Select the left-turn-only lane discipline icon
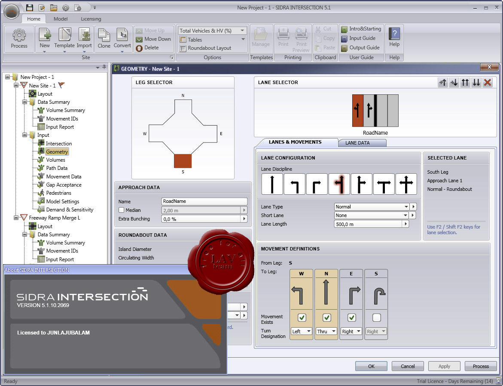This screenshot has height=386, width=503. [x=295, y=184]
